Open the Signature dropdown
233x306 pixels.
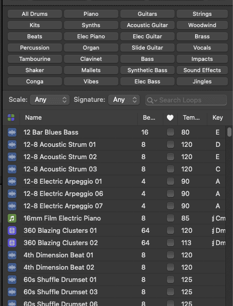[124, 100]
